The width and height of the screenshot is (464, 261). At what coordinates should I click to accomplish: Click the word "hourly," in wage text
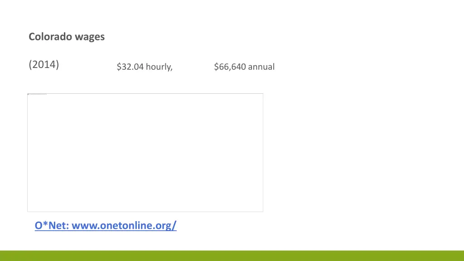(159, 67)
